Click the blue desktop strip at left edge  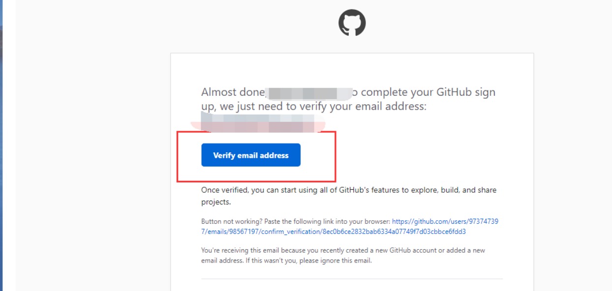point(1,145)
